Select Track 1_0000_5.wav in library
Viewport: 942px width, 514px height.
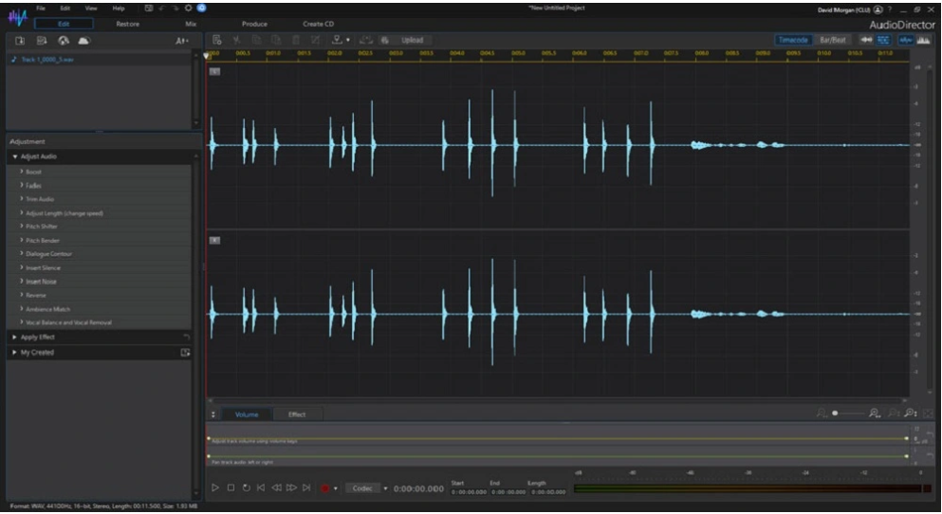46,60
